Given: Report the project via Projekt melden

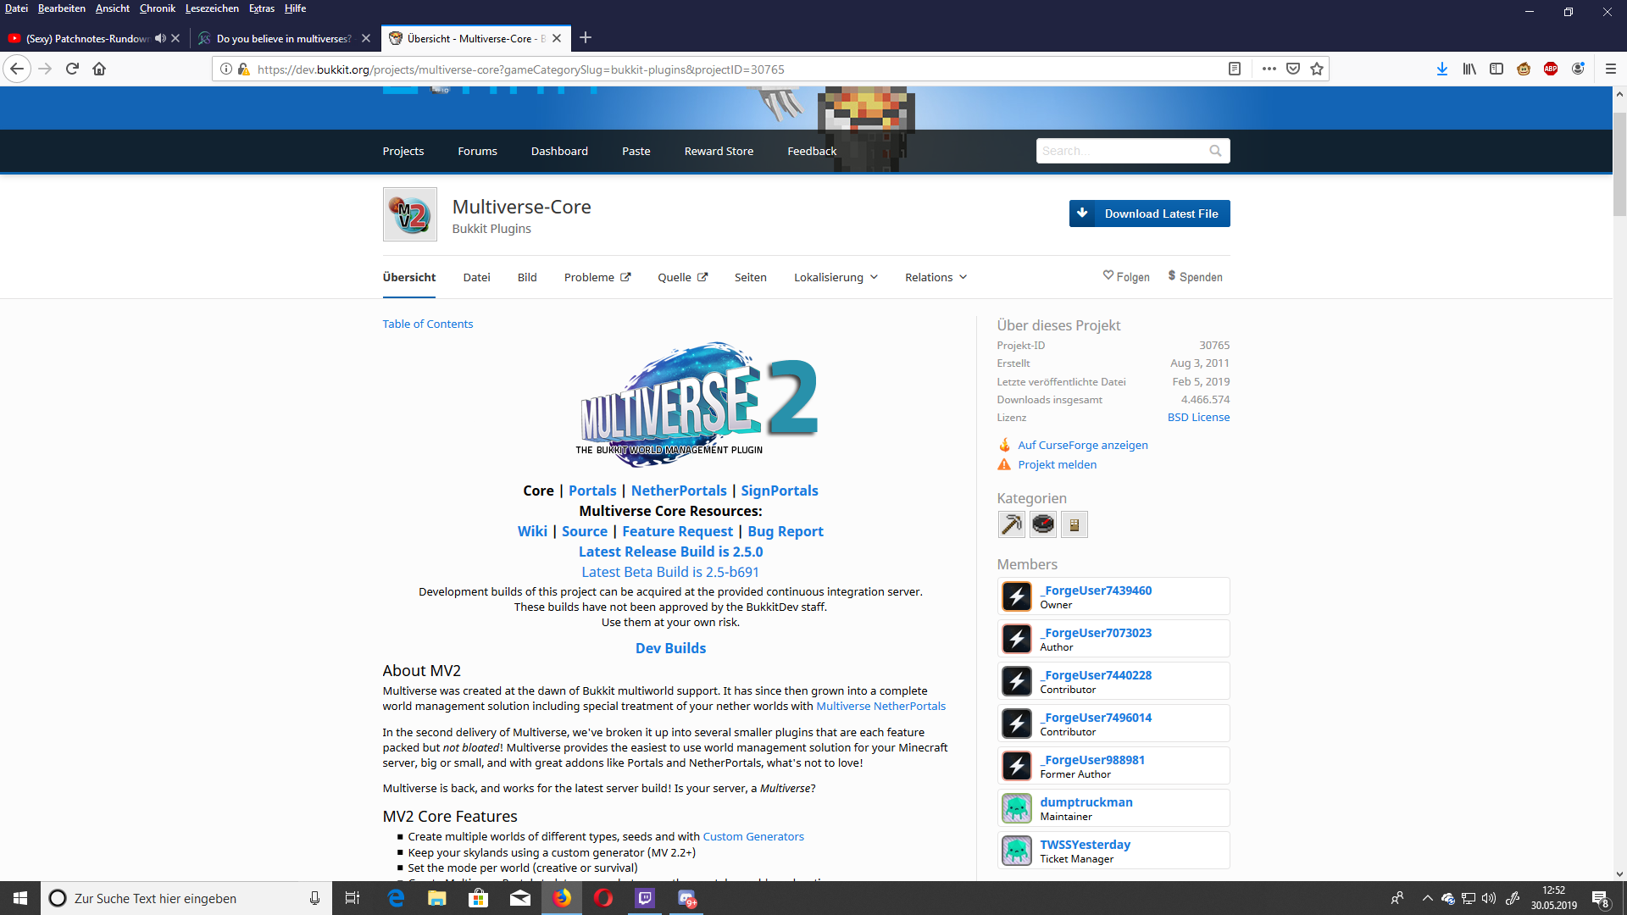Looking at the screenshot, I should click(1058, 464).
